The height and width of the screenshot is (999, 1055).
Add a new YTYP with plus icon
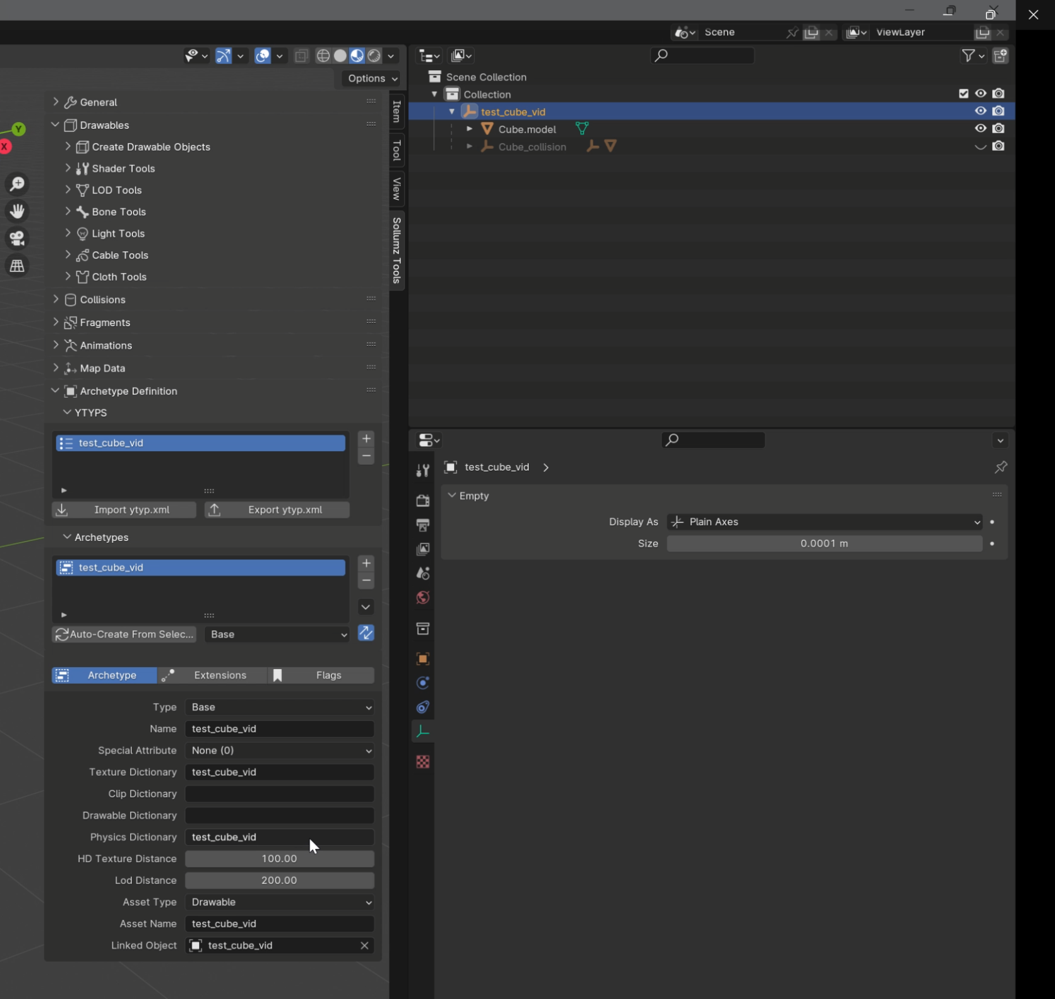(366, 439)
